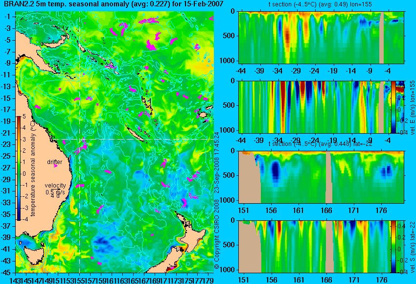Viewport: 416px width, 284px height.
Task: Click the timestamp text '23-Sep-2008 17:45:24'
Action: [x=217, y=163]
